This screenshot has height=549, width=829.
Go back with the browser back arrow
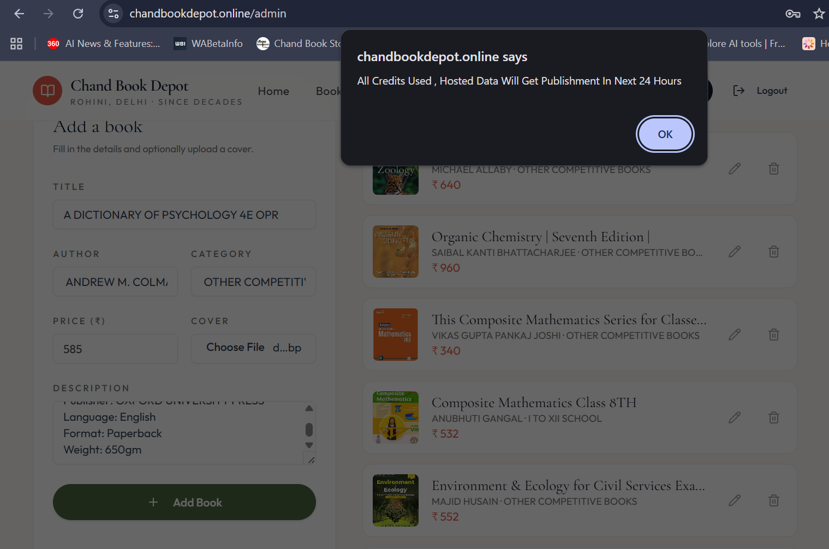(x=19, y=14)
